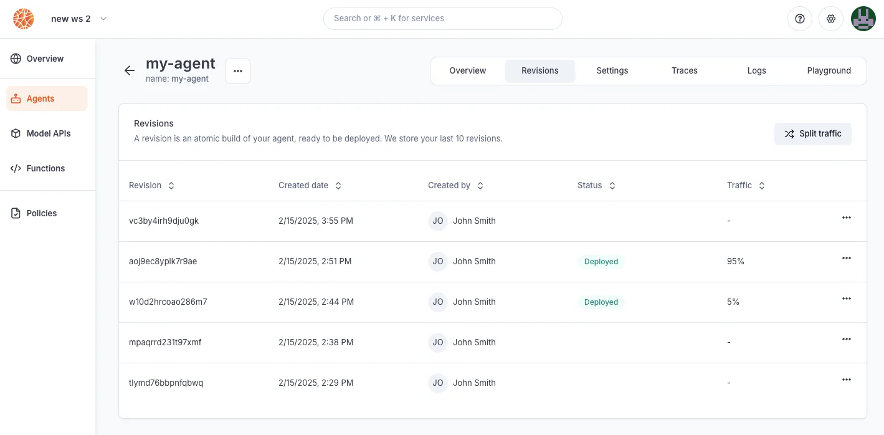Sort the table by Status column
Image resolution: width=884 pixels, height=435 pixels.
[596, 185]
